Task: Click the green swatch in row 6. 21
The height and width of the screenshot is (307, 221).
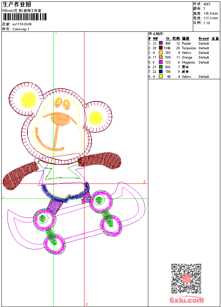Action: (160, 67)
